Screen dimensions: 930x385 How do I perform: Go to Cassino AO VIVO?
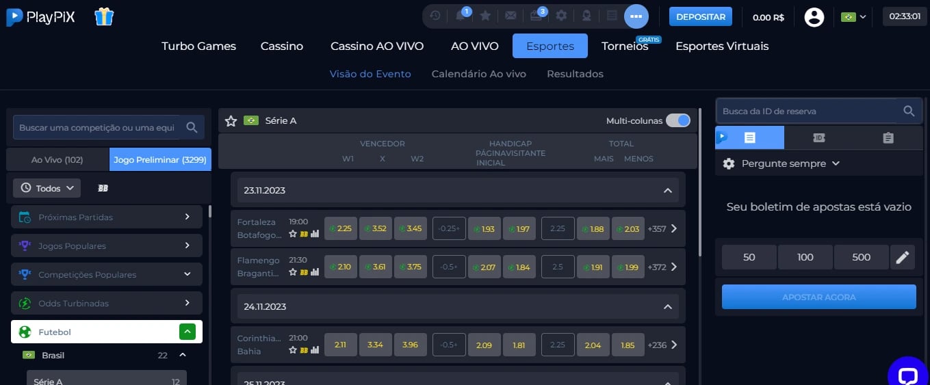(377, 46)
